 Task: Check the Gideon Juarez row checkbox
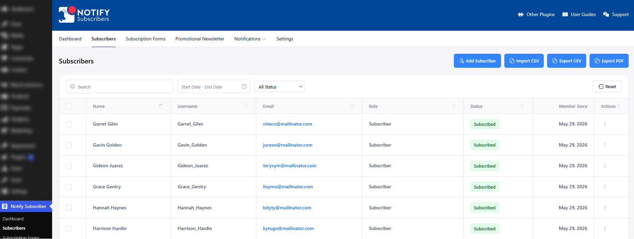(69, 166)
